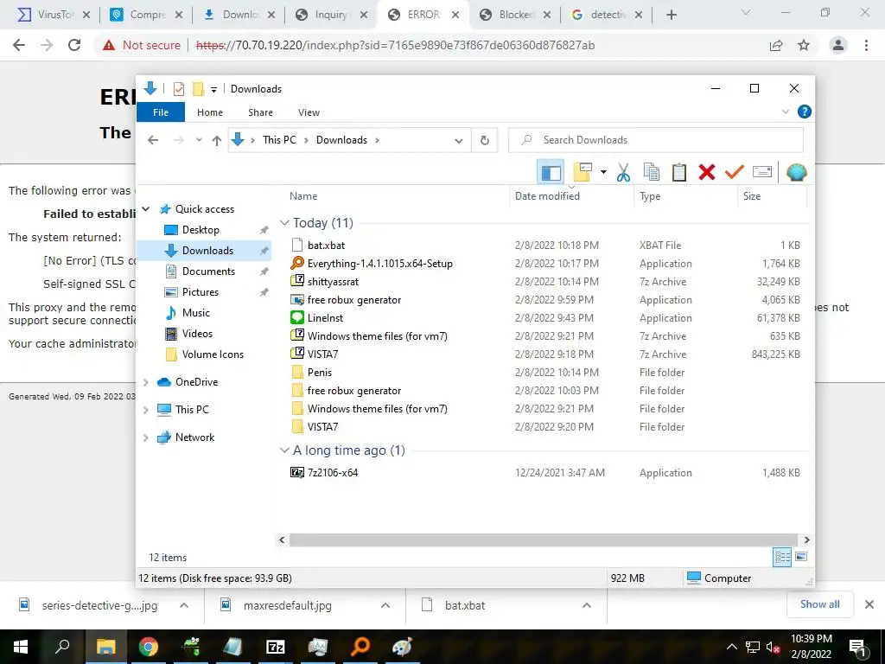885x664 pixels.
Task: Click the Rename icon in Explorer toolbar
Action: click(762, 172)
